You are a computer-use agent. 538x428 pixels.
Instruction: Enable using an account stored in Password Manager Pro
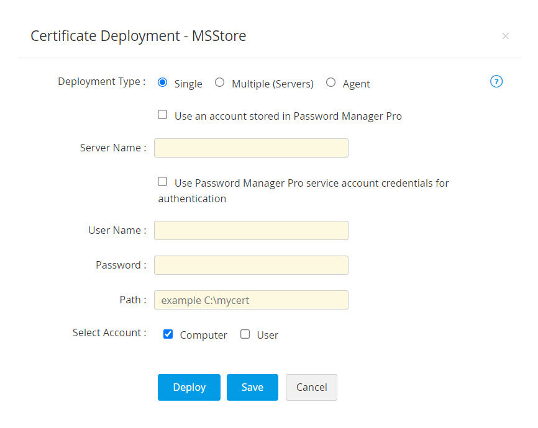163,115
